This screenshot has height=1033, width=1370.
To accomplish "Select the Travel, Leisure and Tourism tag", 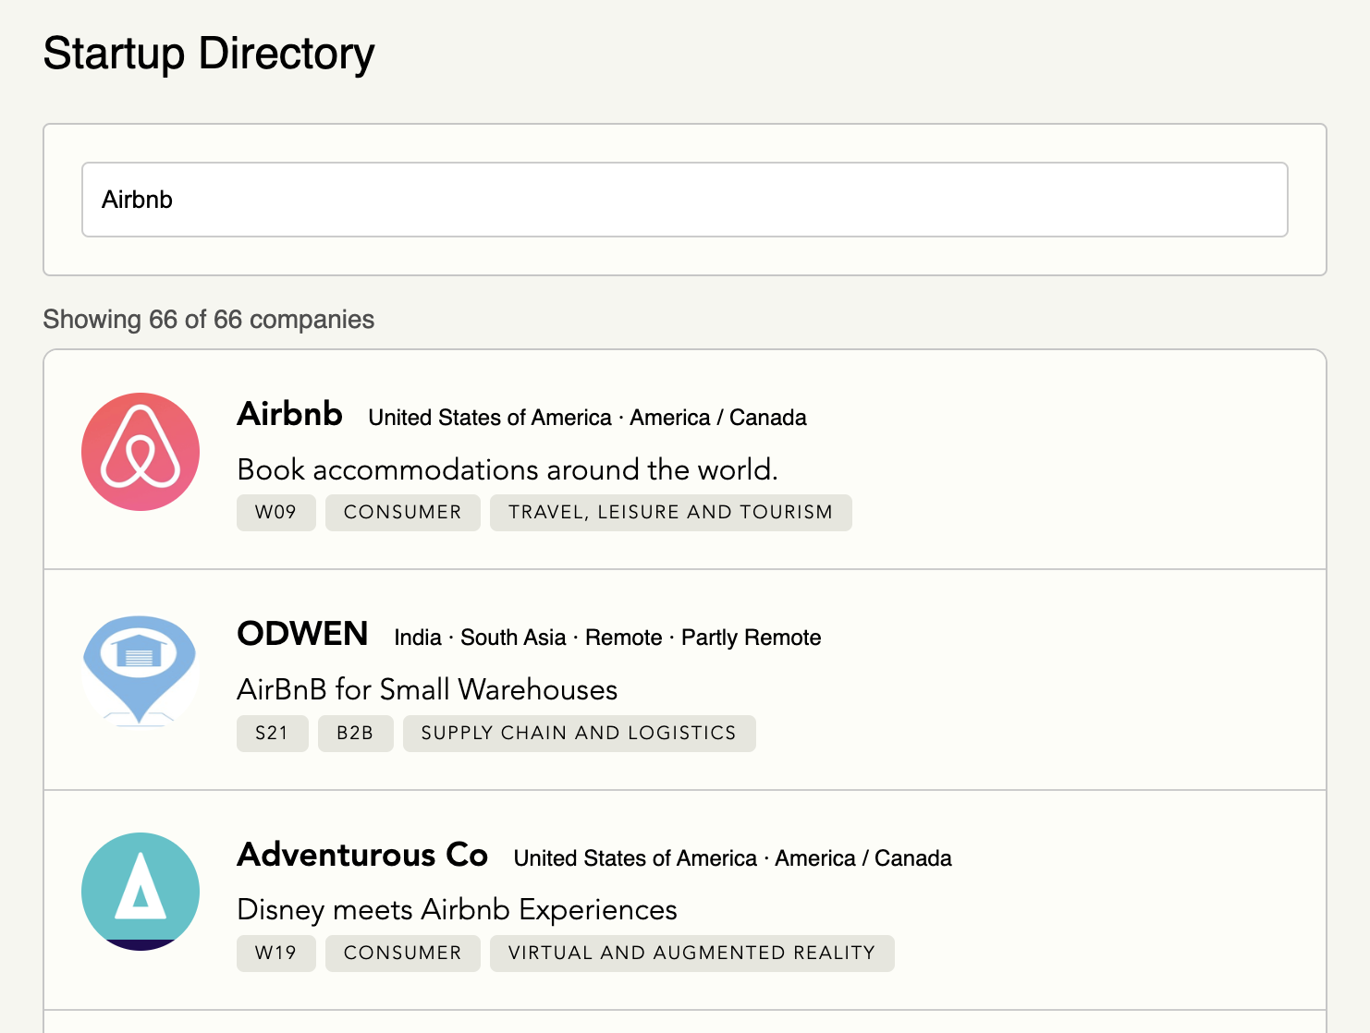I will pyautogui.click(x=671, y=513).
